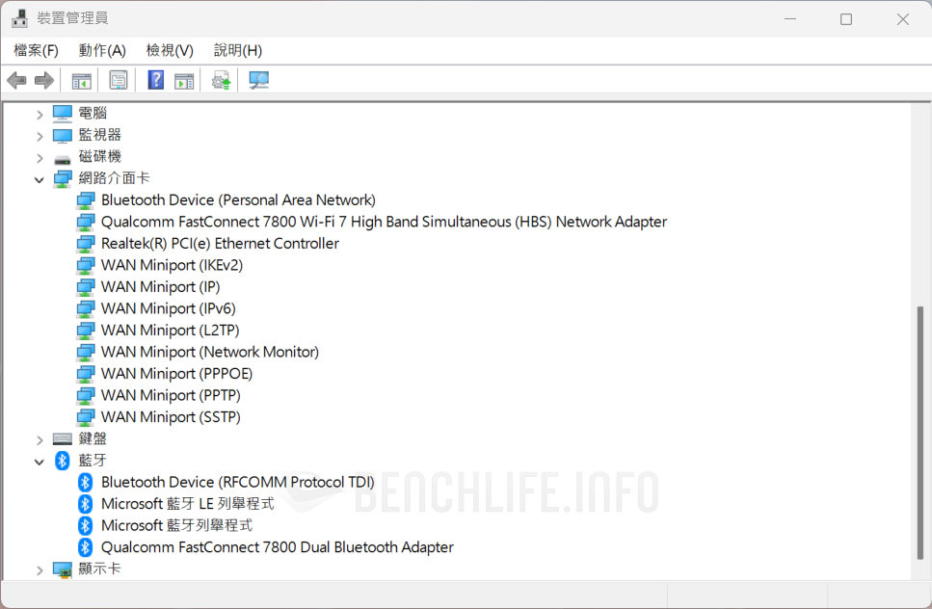The width and height of the screenshot is (932, 609).
Task: Select WAN Miniport (IKEv2)
Action: point(172,265)
